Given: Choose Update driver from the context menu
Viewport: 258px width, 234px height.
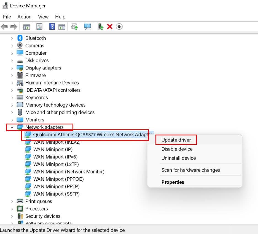Looking at the screenshot, I should tap(176, 140).
